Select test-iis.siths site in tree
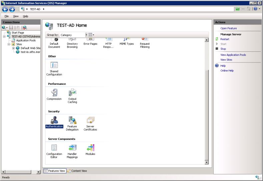This screenshot has width=263, height=181. [30, 52]
